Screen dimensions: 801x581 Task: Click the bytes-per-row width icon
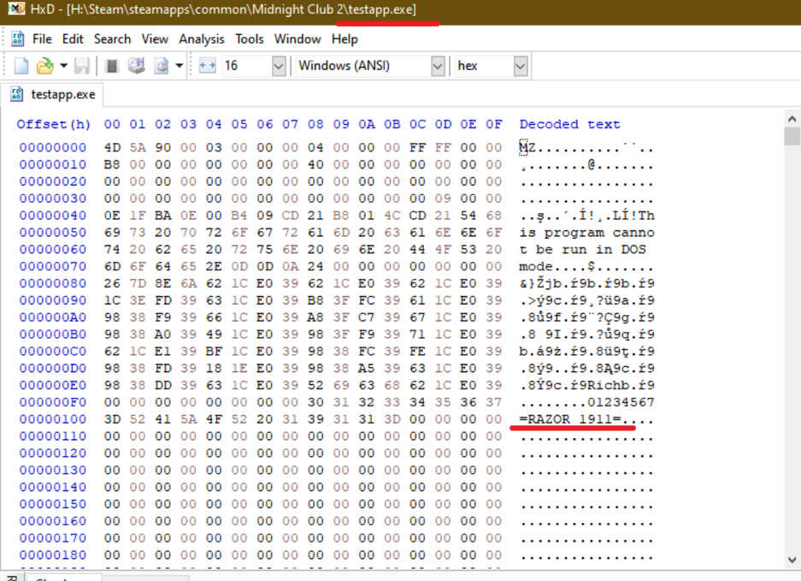[x=208, y=66]
